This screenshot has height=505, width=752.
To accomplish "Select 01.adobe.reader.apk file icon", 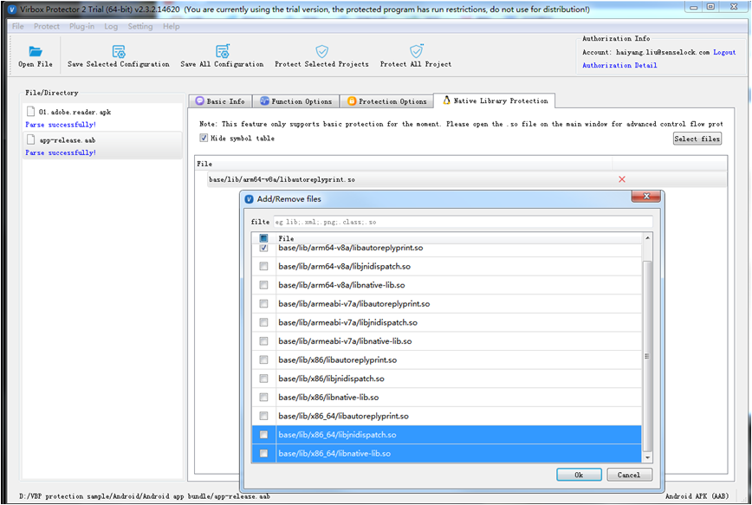I will coord(30,112).
